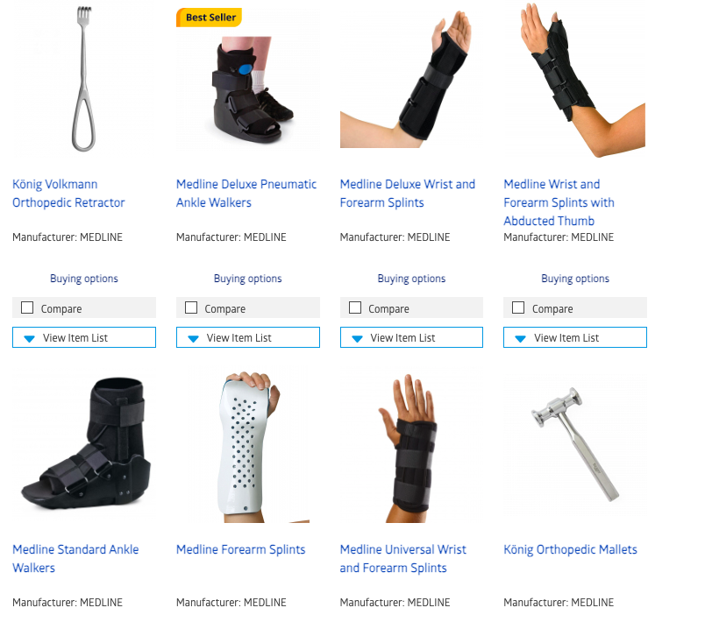Expand View Item List for Pneumatic Ankle Walkers
The image size is (705, 629).
pos(248,337)
